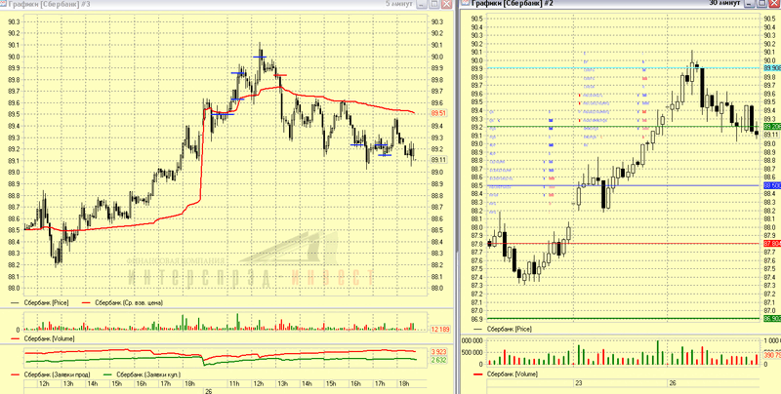This screenshot has width=781, height=394.
Task: Select the long blue marker at 89.5 level
Action: [223, 114]
